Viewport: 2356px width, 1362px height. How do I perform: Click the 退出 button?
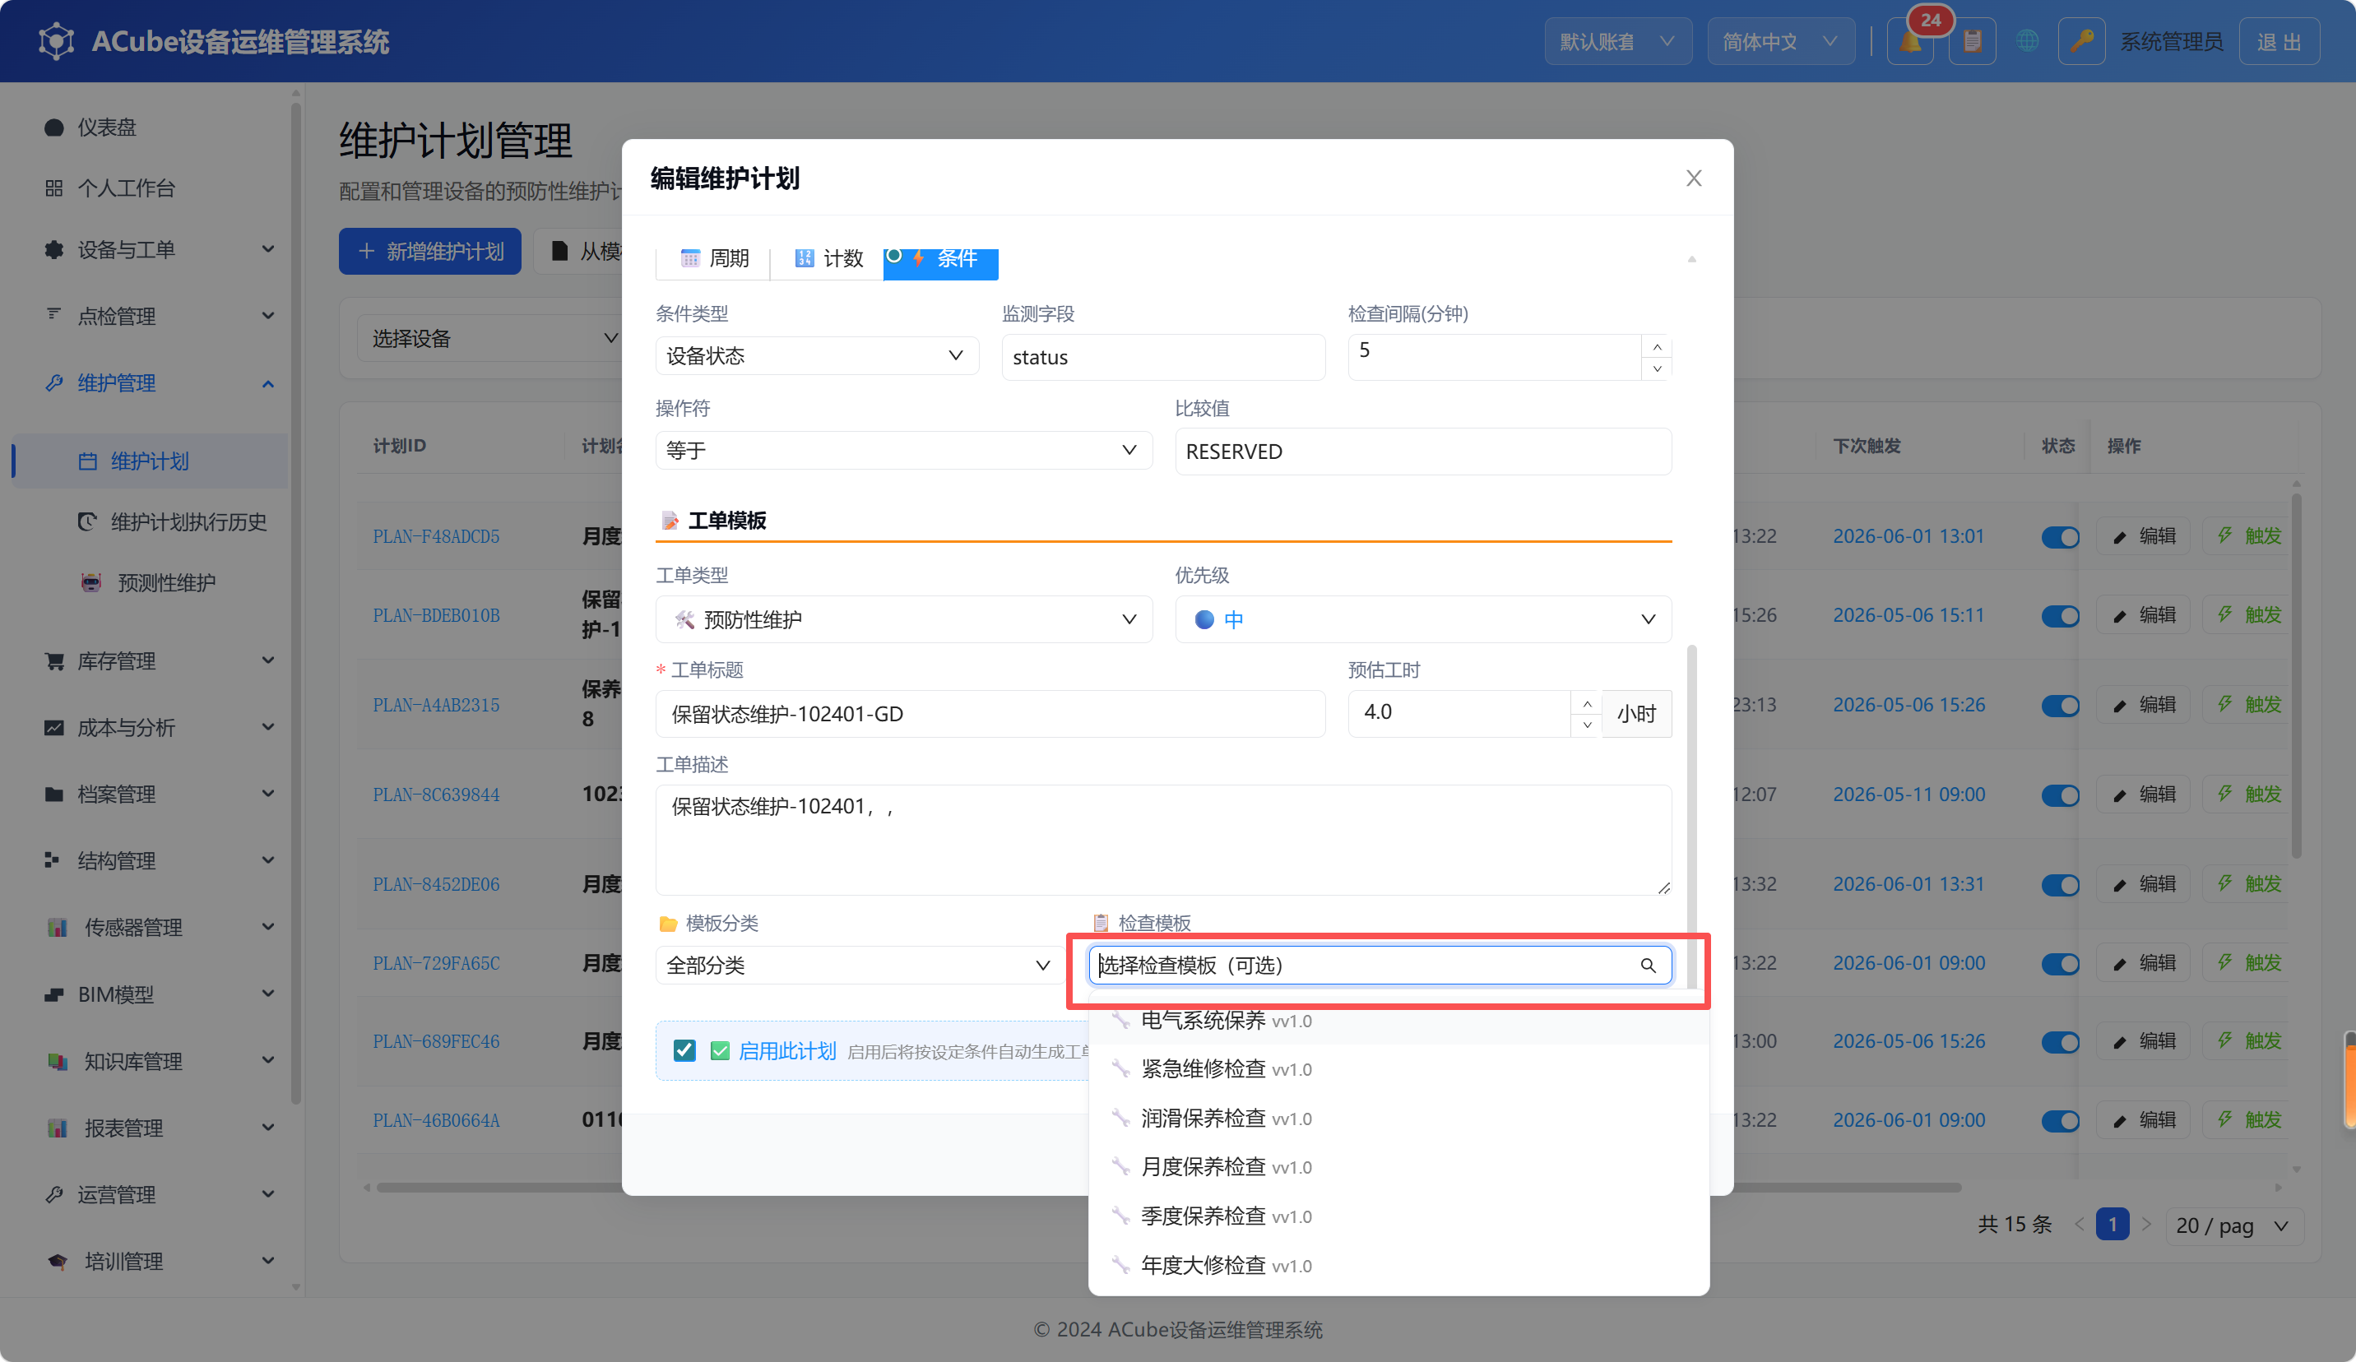(x=2279, y=42)
